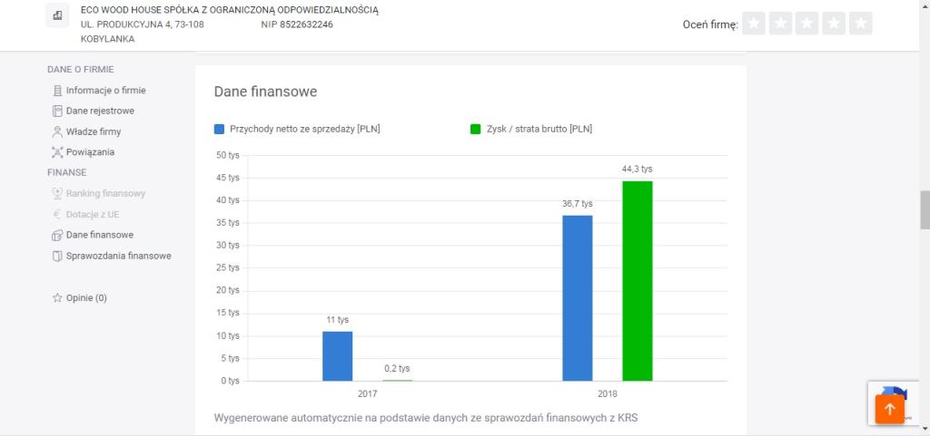The image size is (930, 436).
Task: Click the Władze firmy person icon
Action: pyautogui.click(x=56, y=131)
